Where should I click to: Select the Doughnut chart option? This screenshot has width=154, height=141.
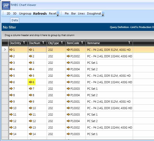(x=94, y=13)
